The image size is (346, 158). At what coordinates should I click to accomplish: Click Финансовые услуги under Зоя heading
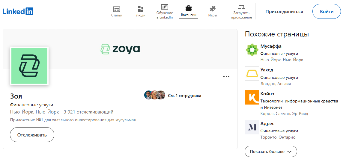tap(31, 105)
